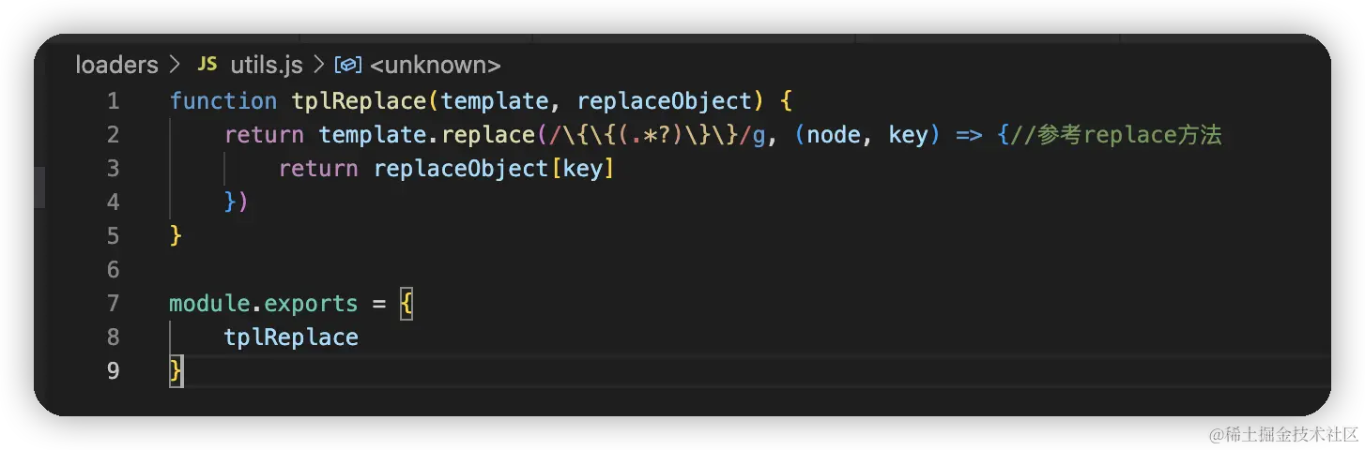
Task: Expand the chevron after loaders
Action: [174, 65]
